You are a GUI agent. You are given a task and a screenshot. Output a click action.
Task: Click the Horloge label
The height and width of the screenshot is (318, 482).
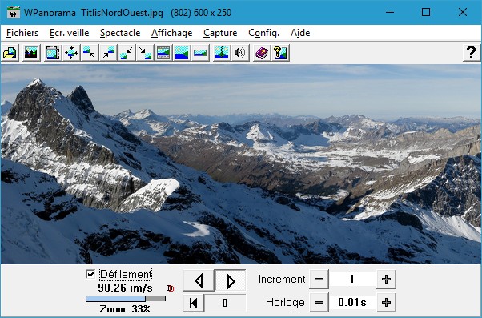285,302
